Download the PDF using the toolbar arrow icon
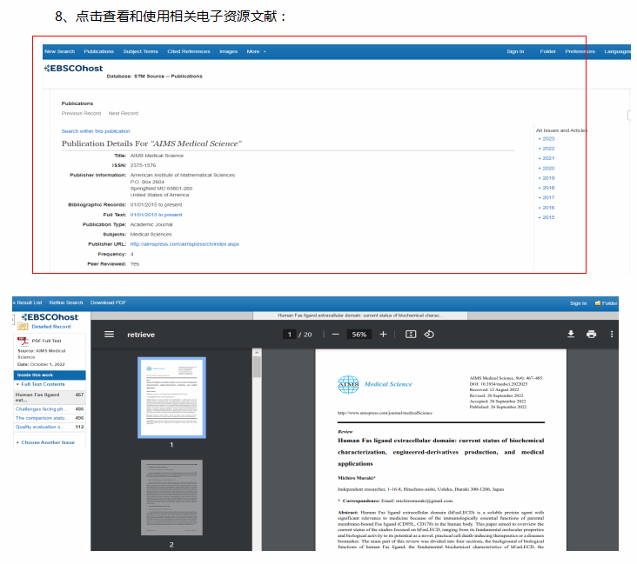This screenshot has height=564, width=637. (571, 334)
